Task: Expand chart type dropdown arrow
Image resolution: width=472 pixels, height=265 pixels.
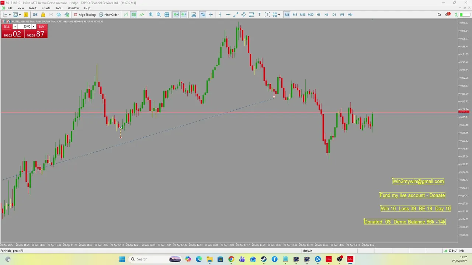Action: 10,15
